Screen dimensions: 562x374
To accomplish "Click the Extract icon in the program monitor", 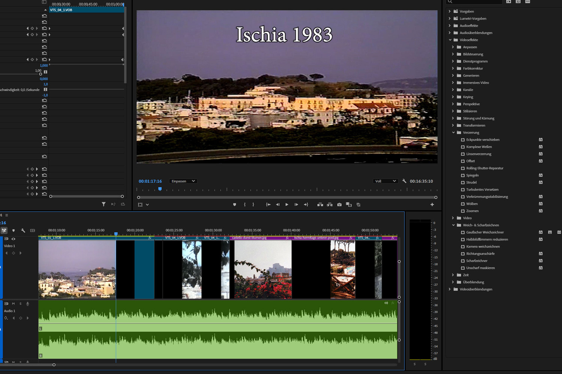I will point(330,205).
